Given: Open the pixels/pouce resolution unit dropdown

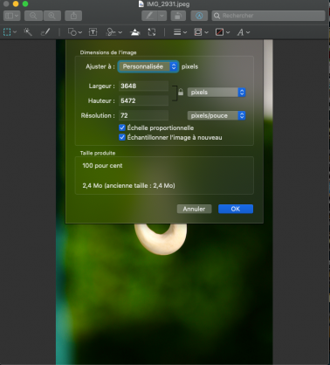Looking at the screenshot, I should [x=217, y=115].
